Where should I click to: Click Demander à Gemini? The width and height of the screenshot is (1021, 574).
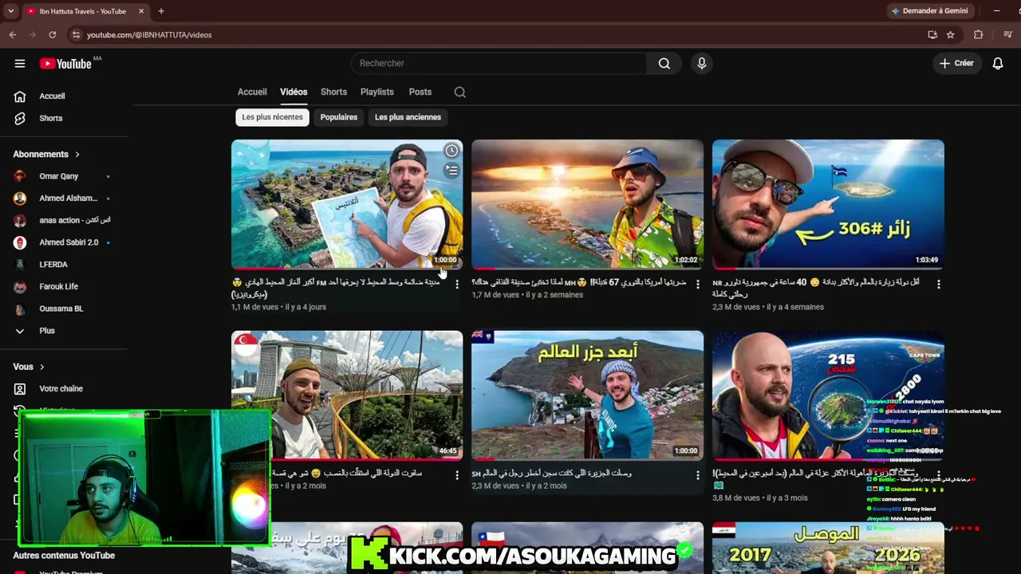(930, 11)
